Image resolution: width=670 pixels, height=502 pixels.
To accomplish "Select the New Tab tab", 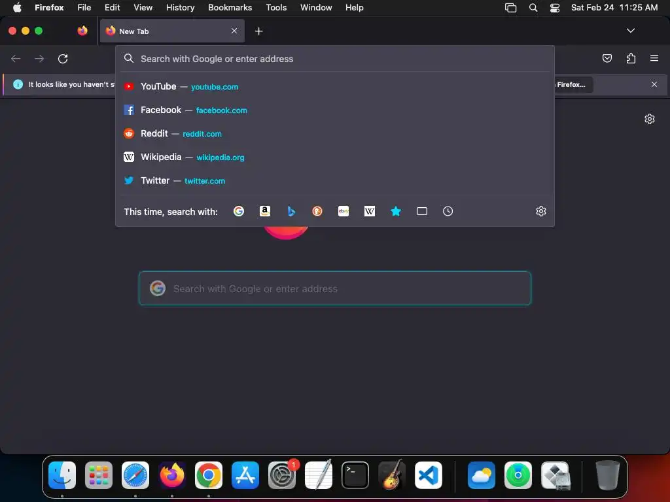I will (172, 31).
